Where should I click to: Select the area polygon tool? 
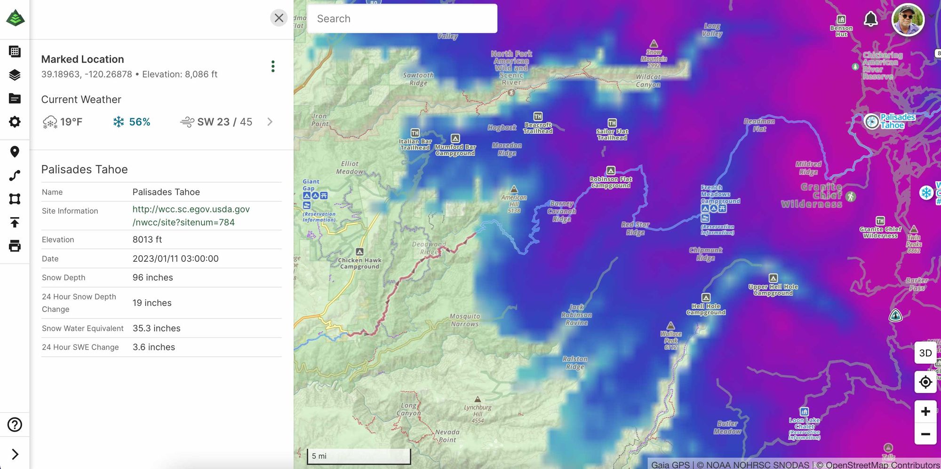[x=15, y=199]
